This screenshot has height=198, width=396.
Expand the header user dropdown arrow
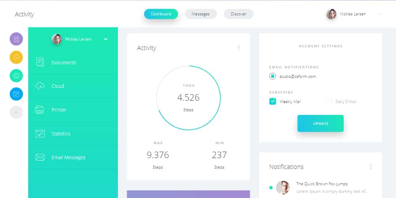click(x=381, y=14)
